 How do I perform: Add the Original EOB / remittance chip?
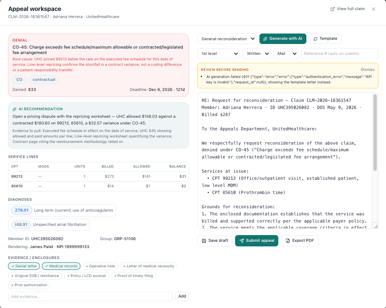[x=35, y=276]
